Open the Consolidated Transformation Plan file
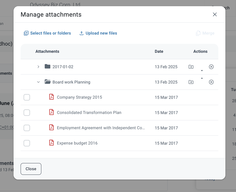Screen dimensions: 236x192 [89, 113]
